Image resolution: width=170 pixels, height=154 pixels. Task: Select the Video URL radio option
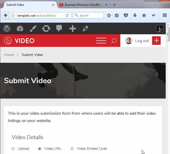tap(40, 149)
